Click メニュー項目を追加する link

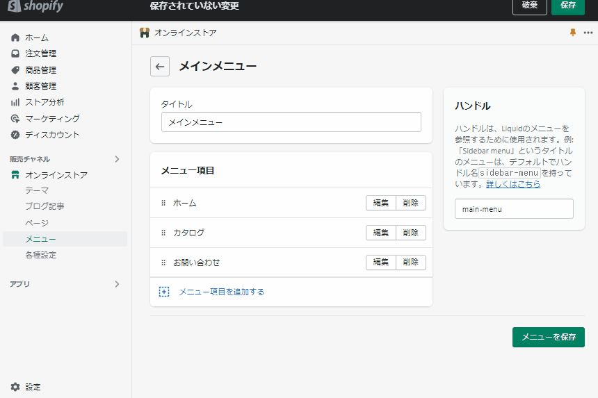(222, 292)
